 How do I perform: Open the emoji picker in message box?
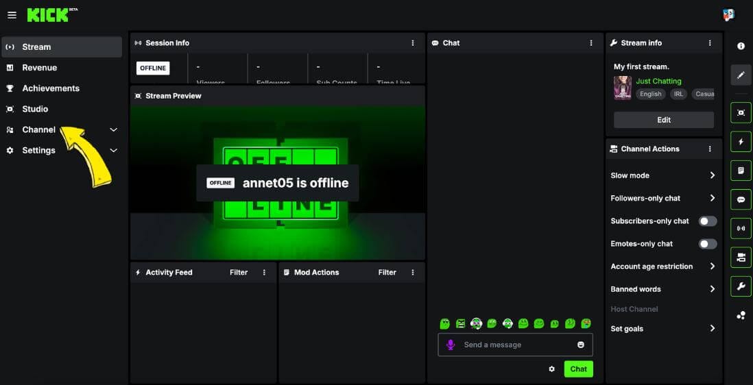[581, 345]
